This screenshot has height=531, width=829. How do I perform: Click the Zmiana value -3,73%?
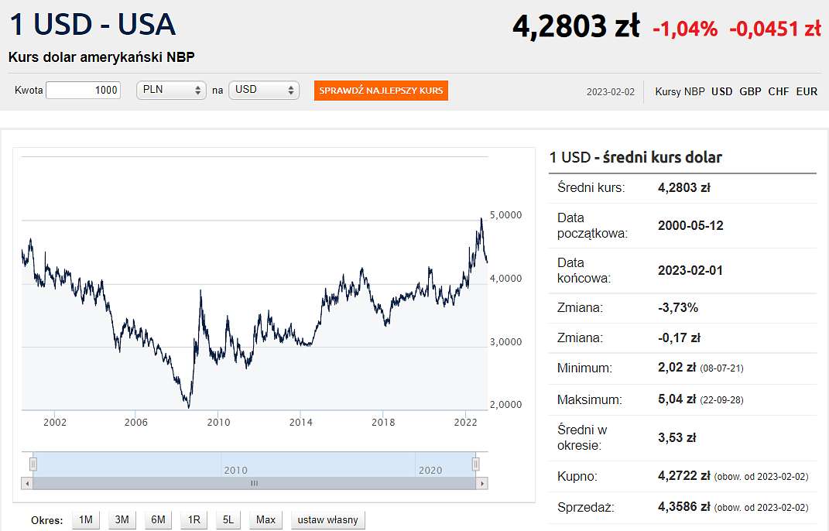click(678, 308)
